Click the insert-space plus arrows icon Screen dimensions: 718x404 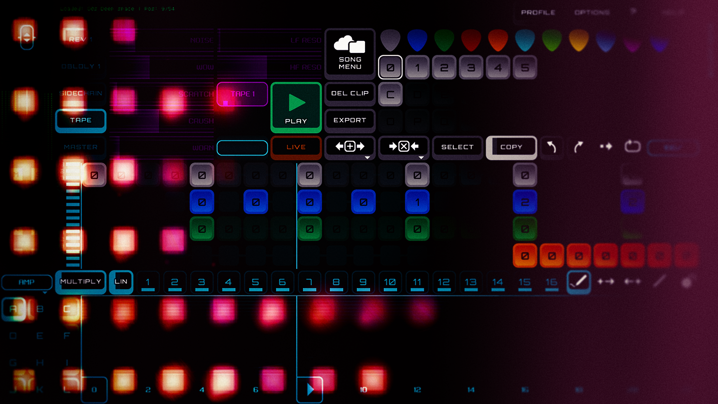coord(350,147)
